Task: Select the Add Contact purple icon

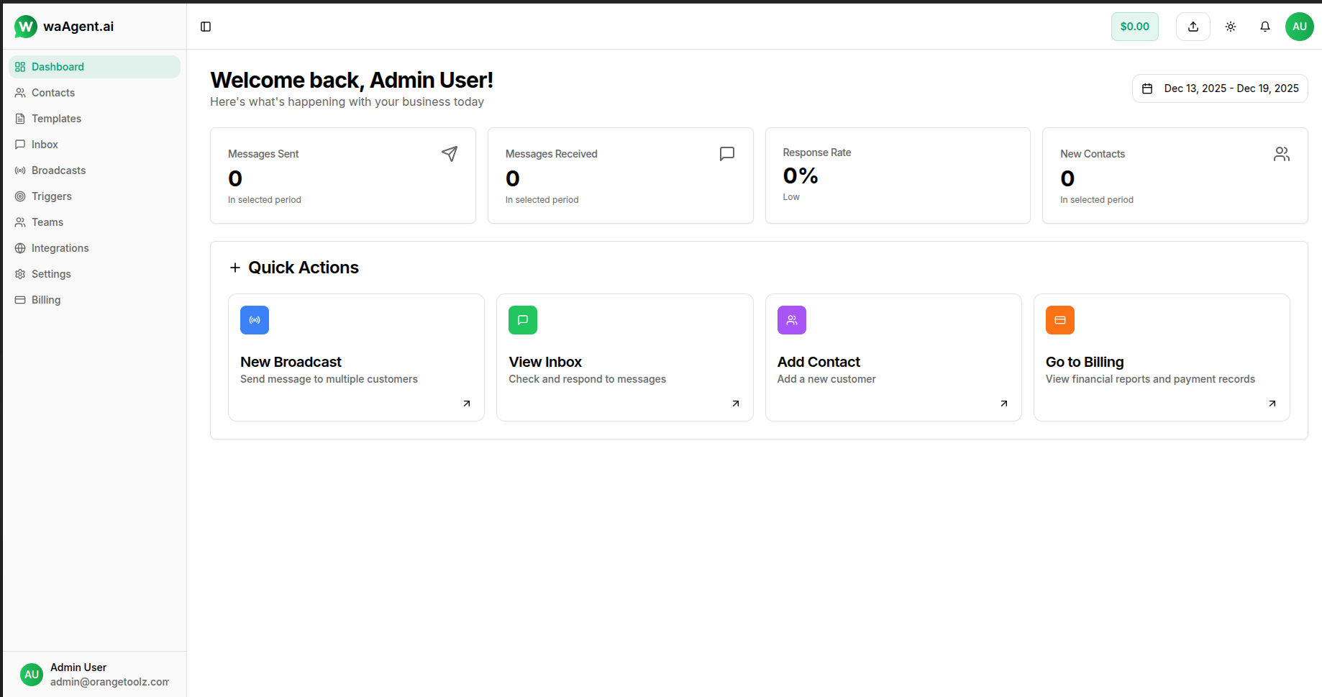Action: [x=791, y=320]
